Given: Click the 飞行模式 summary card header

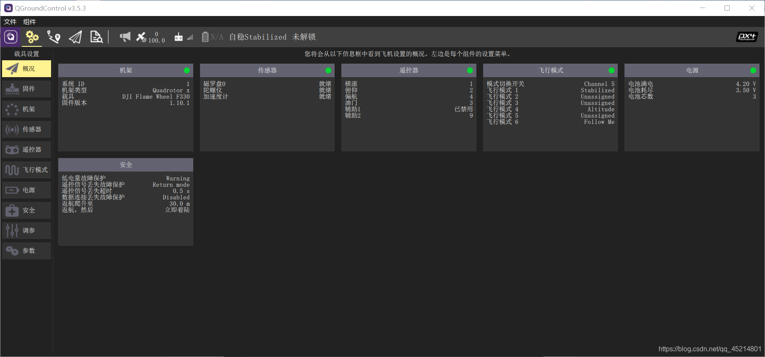Looking at the screenshot, I should pos(550,70).
